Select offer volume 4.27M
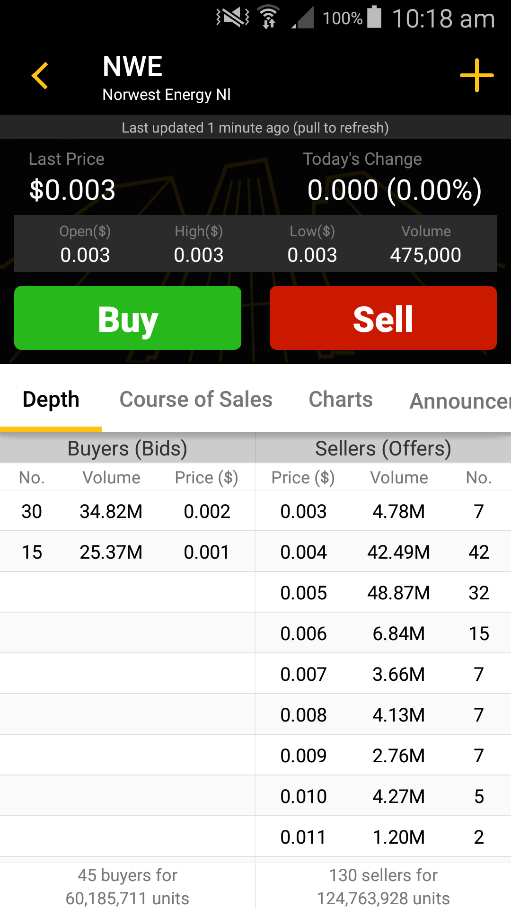This screenshot has width=511, height=909. click(x=399, y=796)
